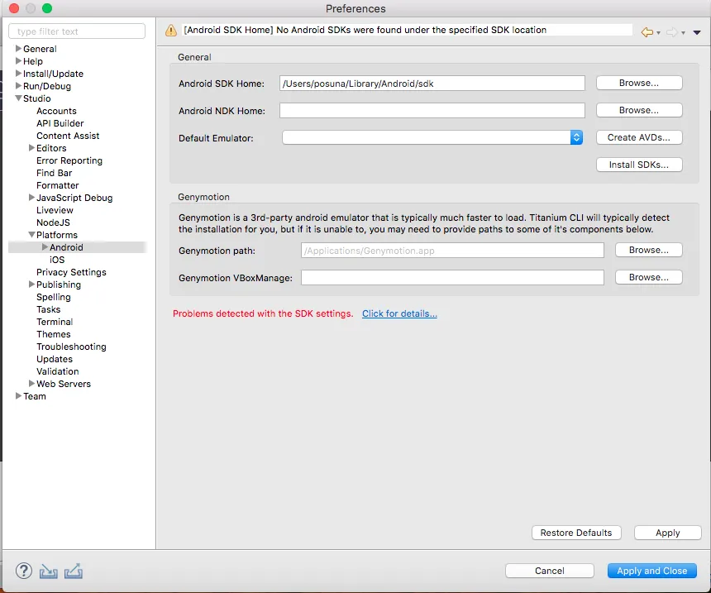Select Spelling preferences
This screenshot has width=711, height=593.
[54, 297]
